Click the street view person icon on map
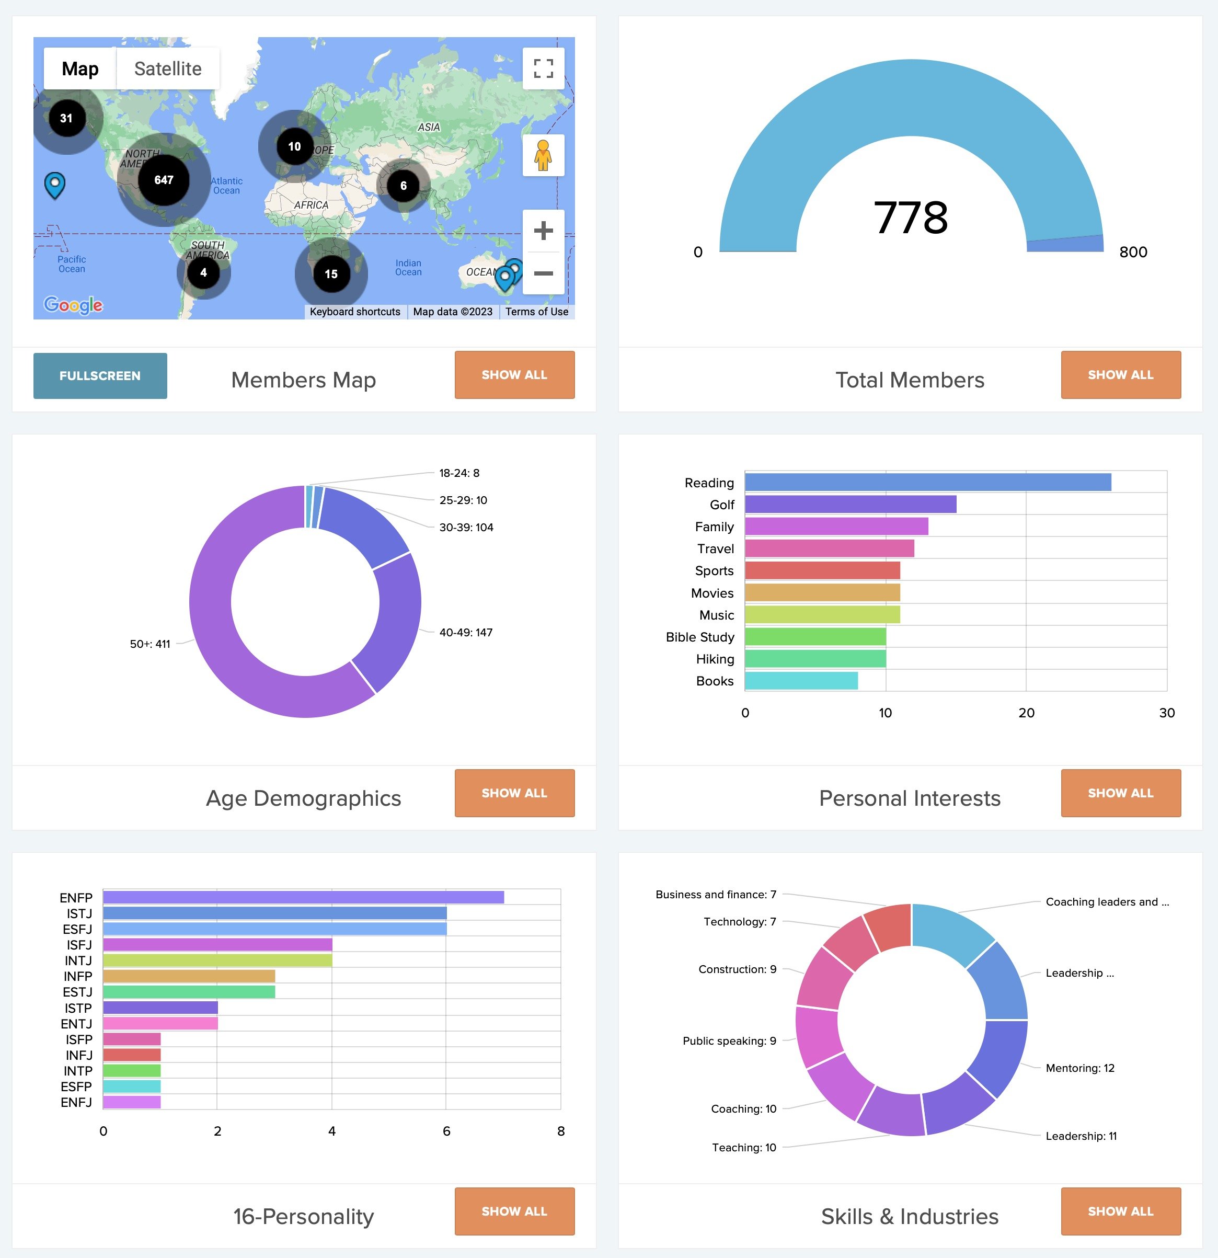 (542, 161)
